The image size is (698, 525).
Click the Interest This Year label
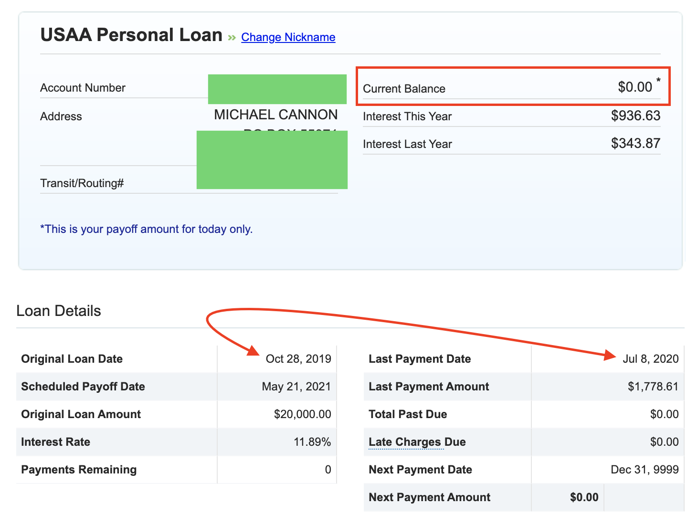pyautogui.click(x=407, y=116)
